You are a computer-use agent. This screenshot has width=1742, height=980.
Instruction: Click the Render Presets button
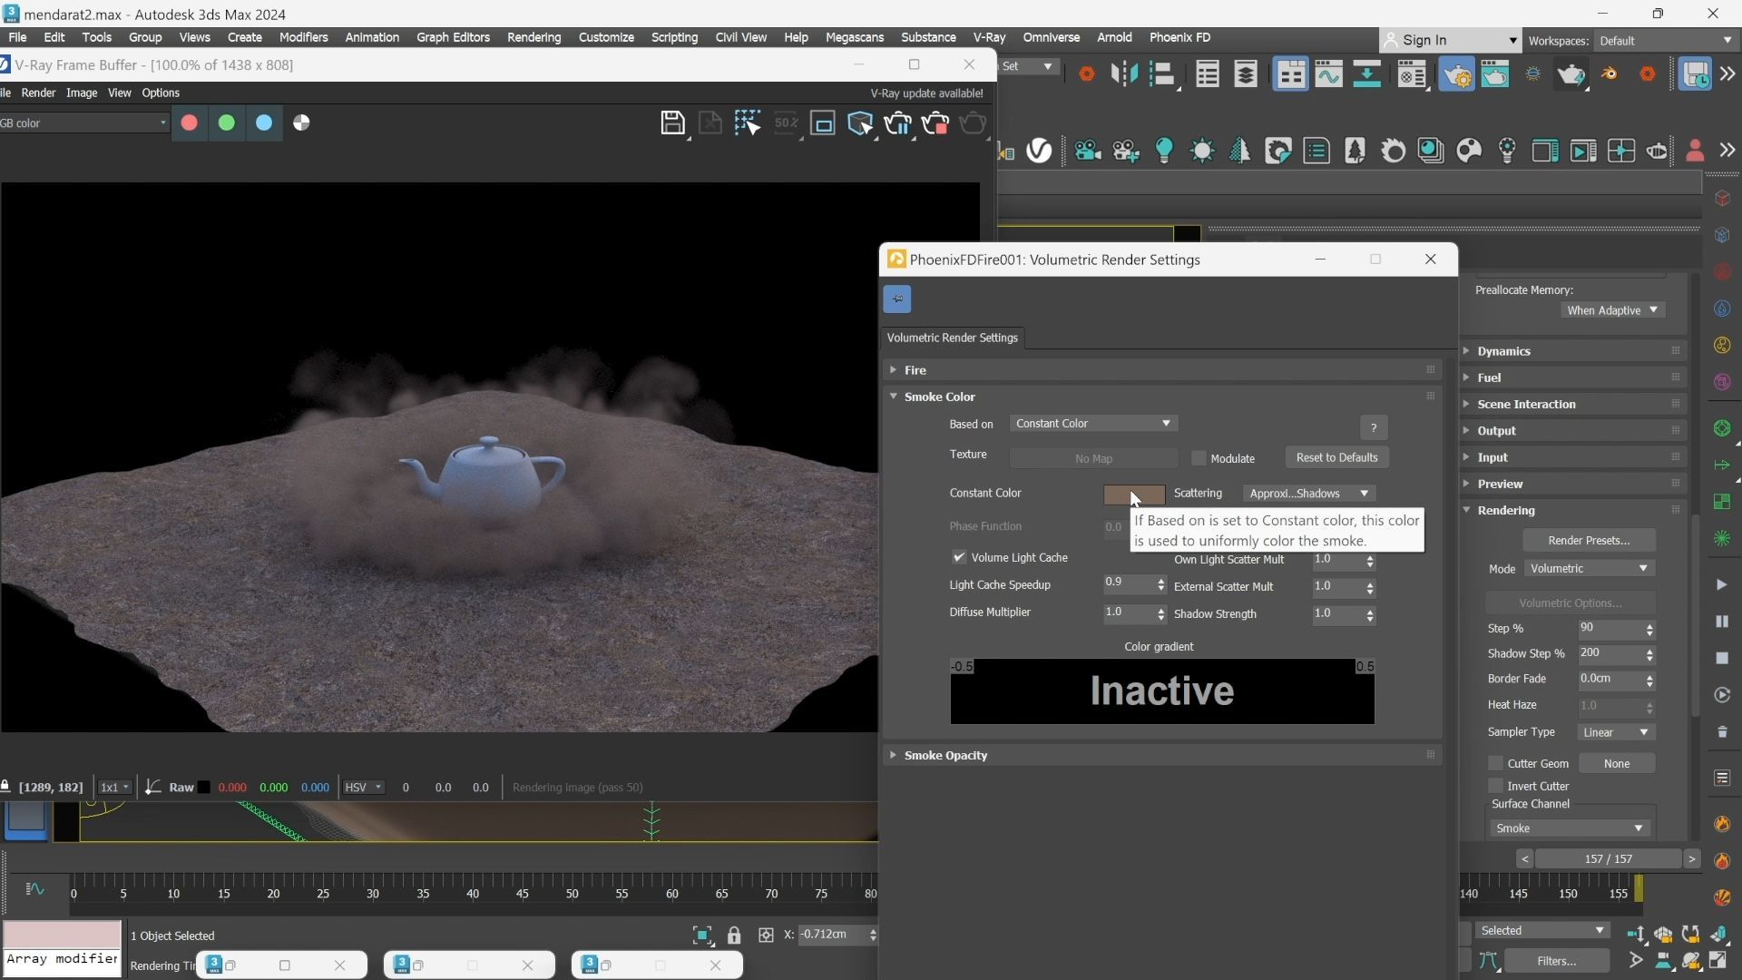(x=1589, y=540)
